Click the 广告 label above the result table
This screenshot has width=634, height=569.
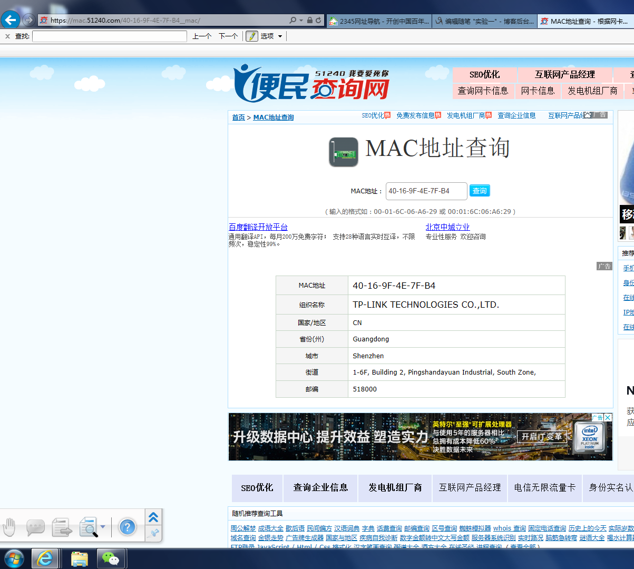coord(604,266)
